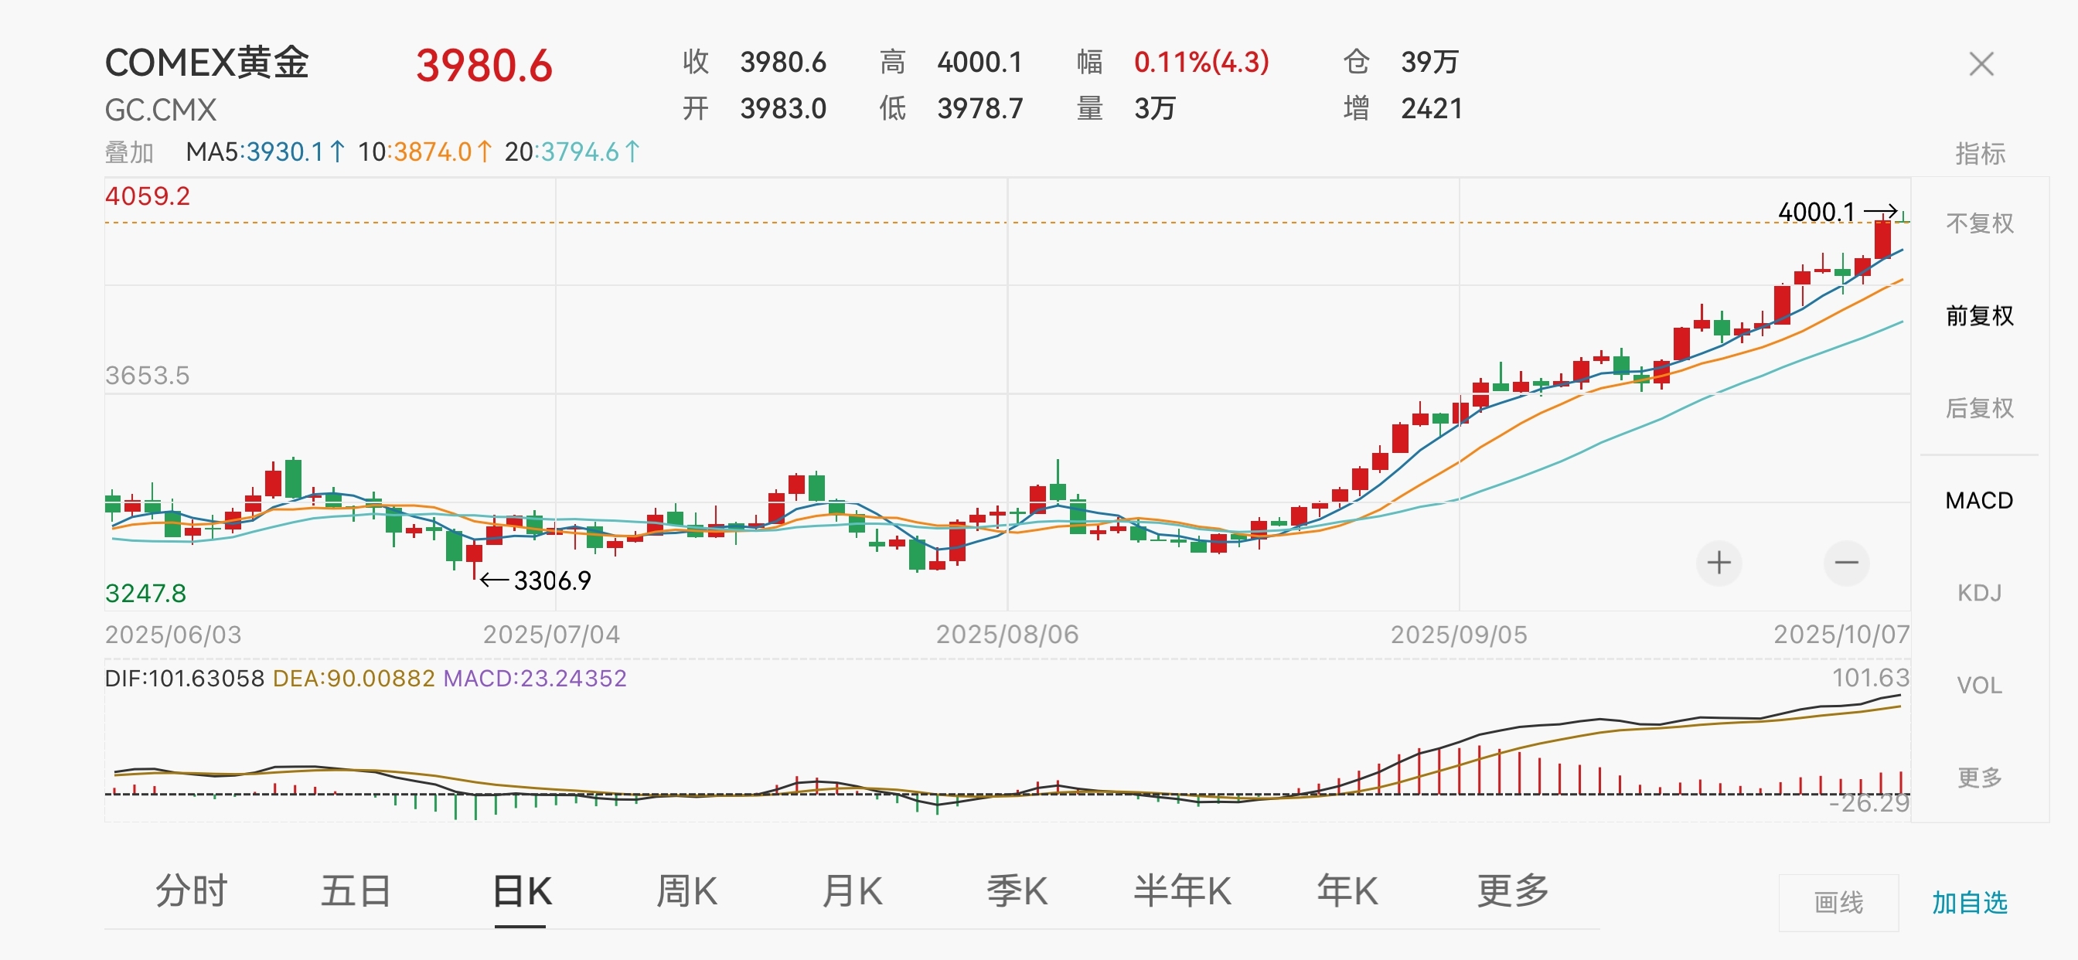This screenshot has width=2078, height=960.
Task: Switch indicator to VOL
Action: coord(1979,685)
